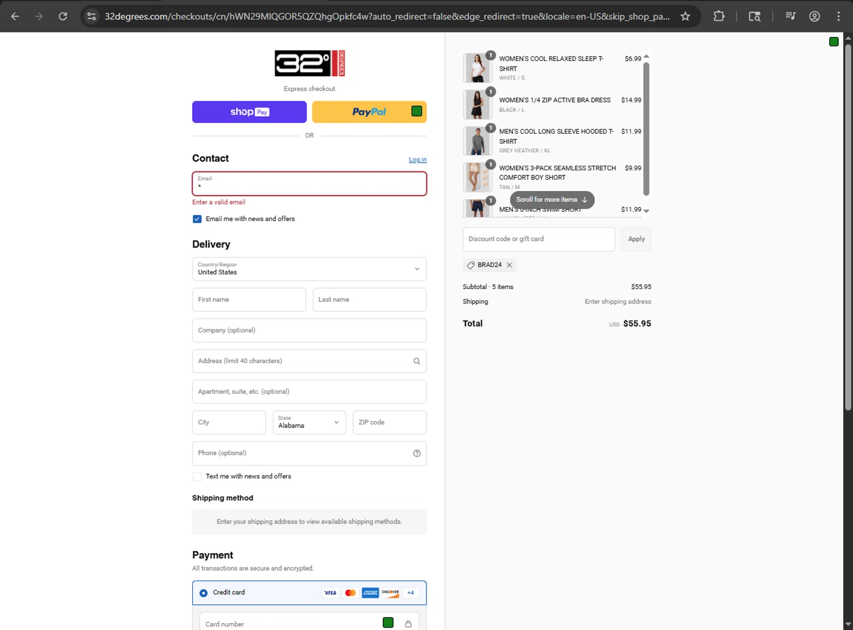Screen dimensions: 853x630
Task: Click Scroll for more items button
Action: point(552,200)
